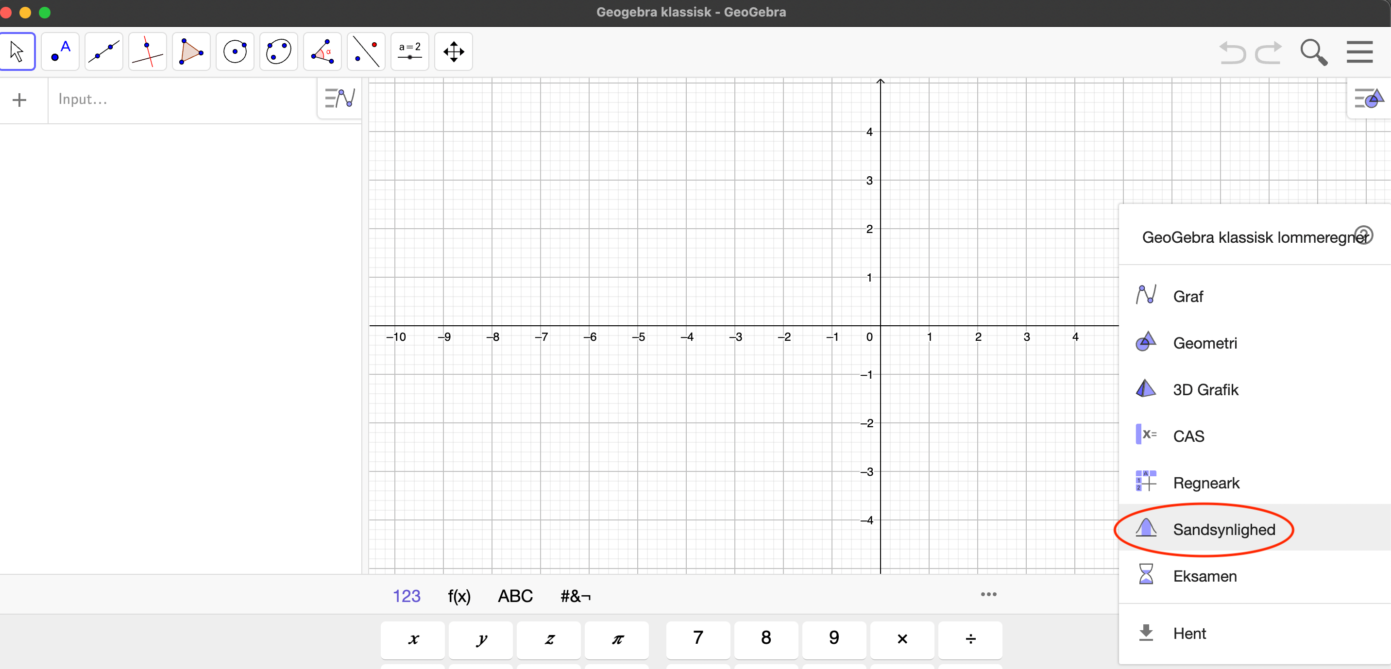The width and height of the screenshot is (1391, 669).
Task: Select the Slider a=2 tool
Action: pyautogui.click(x=410, y=52)
